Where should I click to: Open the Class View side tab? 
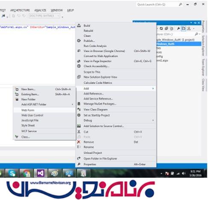(203, 85)
